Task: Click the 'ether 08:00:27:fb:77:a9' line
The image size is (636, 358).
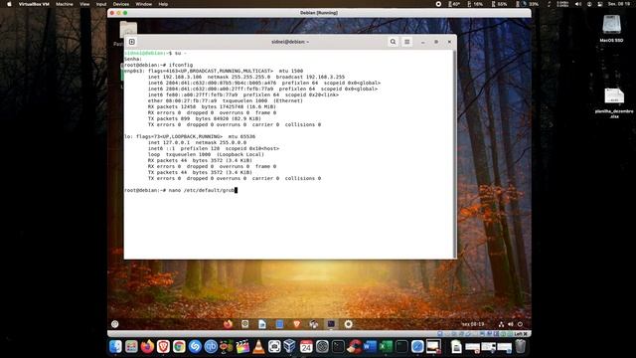Action: [x=226, y=100]
